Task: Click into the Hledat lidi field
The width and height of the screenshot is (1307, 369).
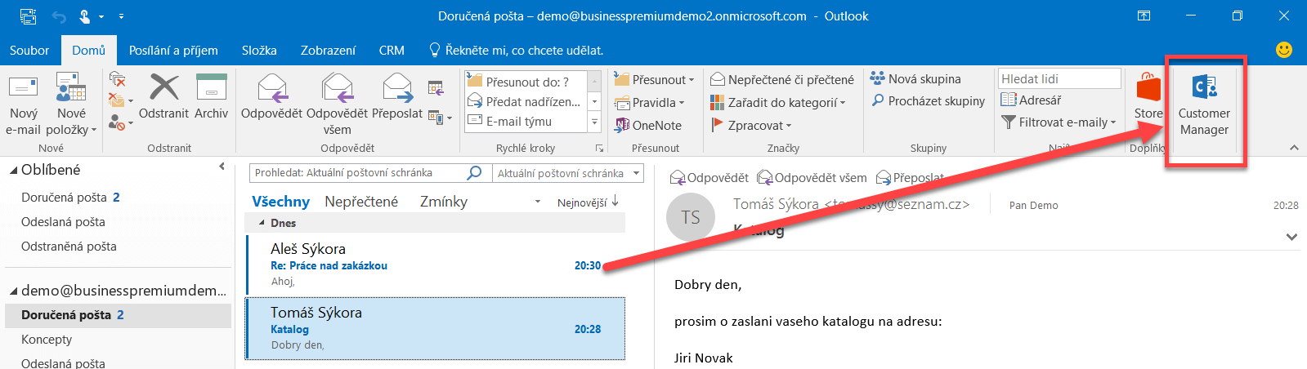Action: tap(1059, 78)
